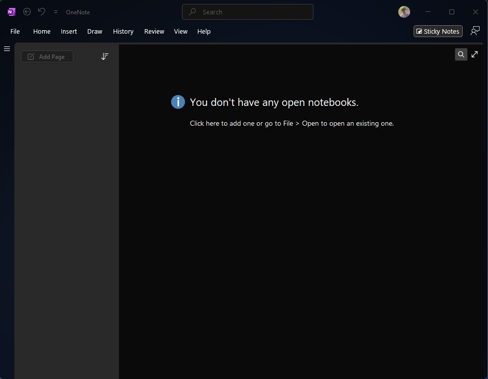Click the Search box in title bar
The image size is (488, 379).
tap(247, 12)
